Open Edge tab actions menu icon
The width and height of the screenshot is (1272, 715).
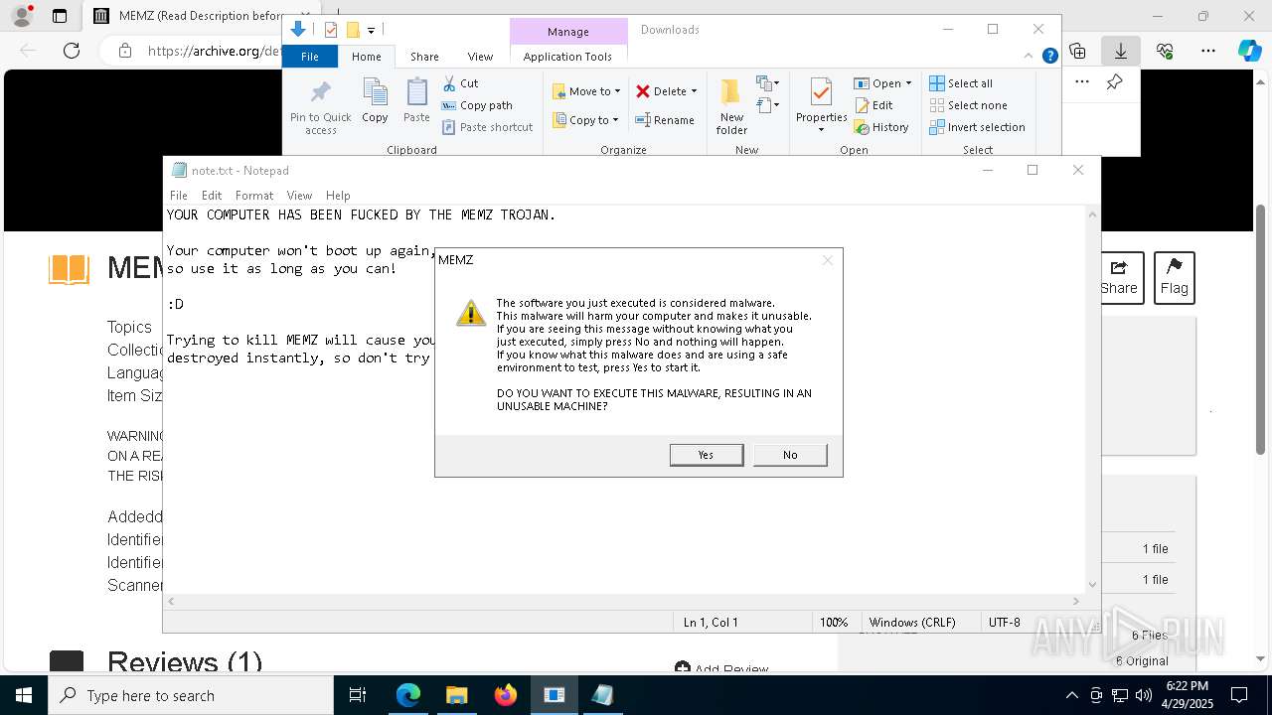pyautogui.click(x=59, y=16)
